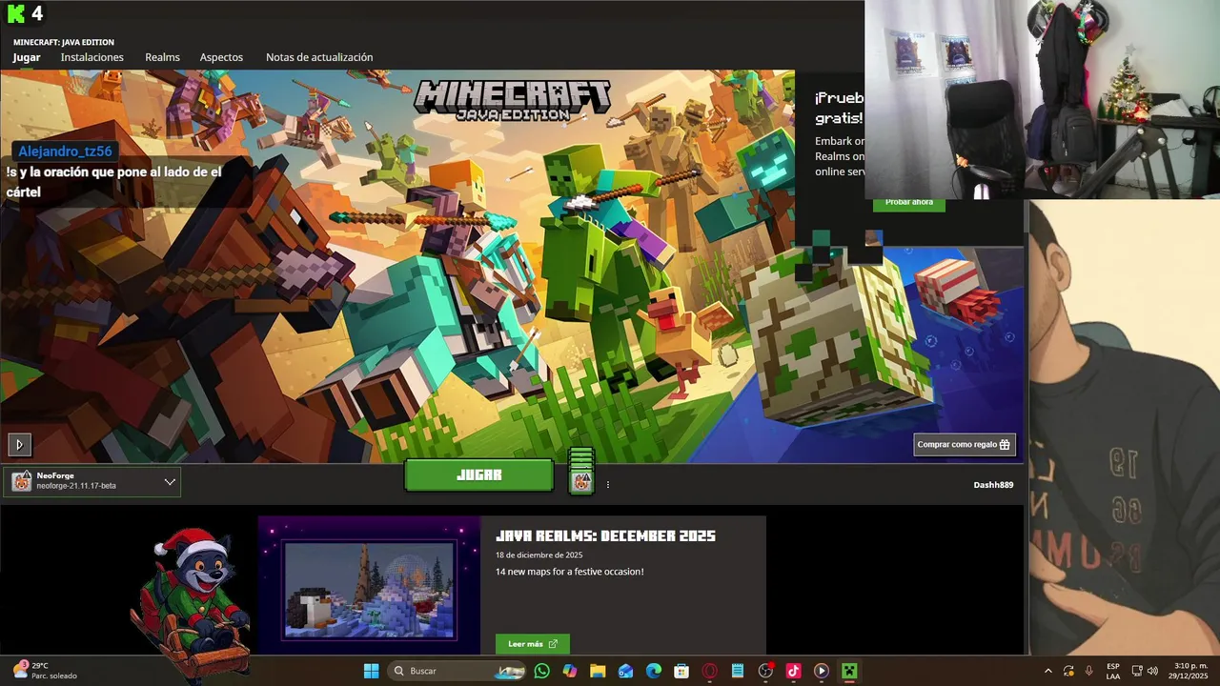Click the Minecraft Java Edition banner logo

[512, 100]
